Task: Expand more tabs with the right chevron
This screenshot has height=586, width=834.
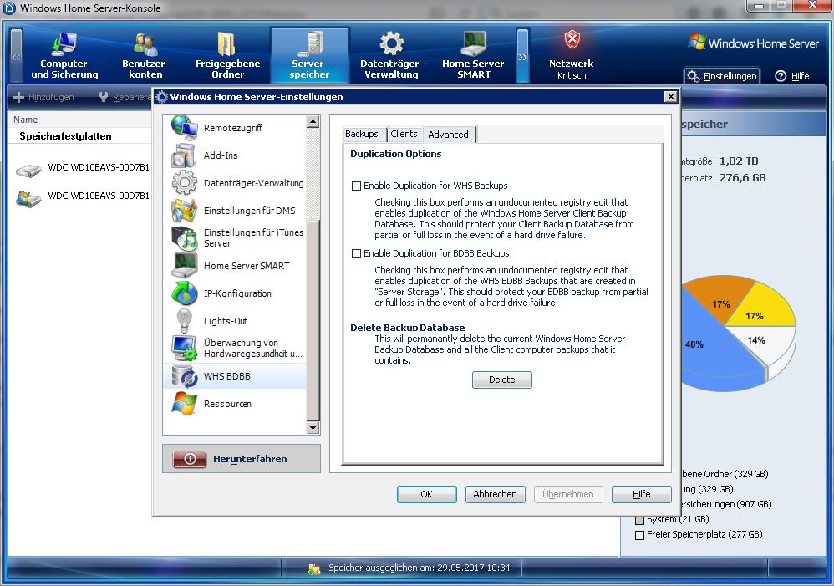Action: click(x=523, y=56)
